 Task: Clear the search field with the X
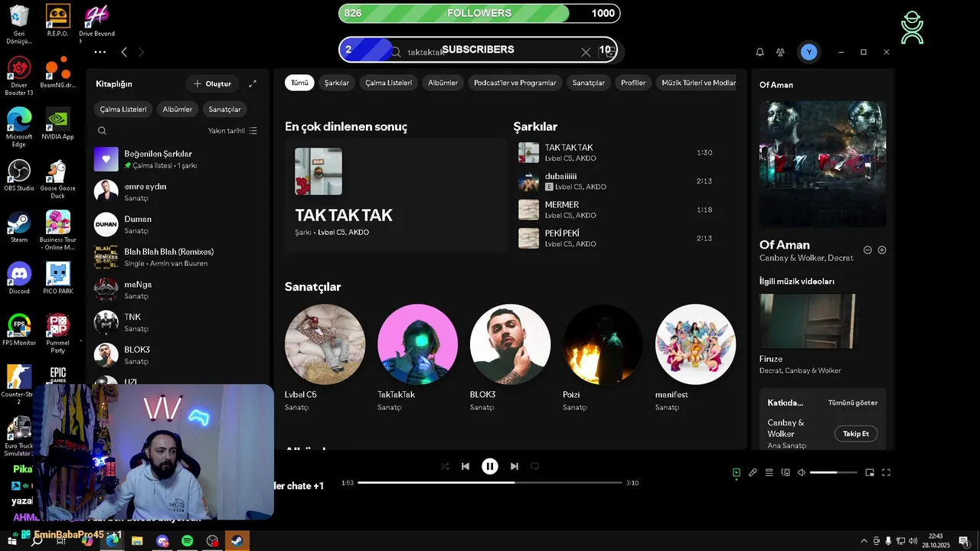click(586, 52)
